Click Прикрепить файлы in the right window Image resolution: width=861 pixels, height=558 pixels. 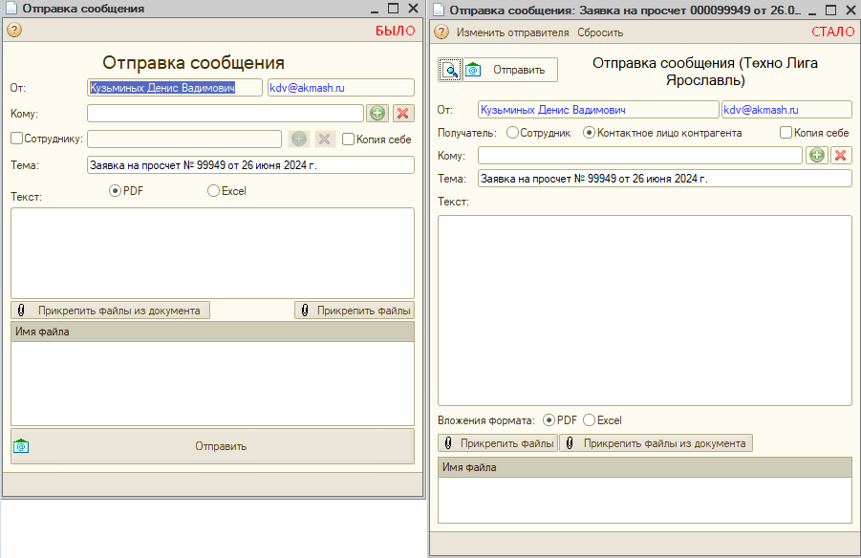point(498,443)
